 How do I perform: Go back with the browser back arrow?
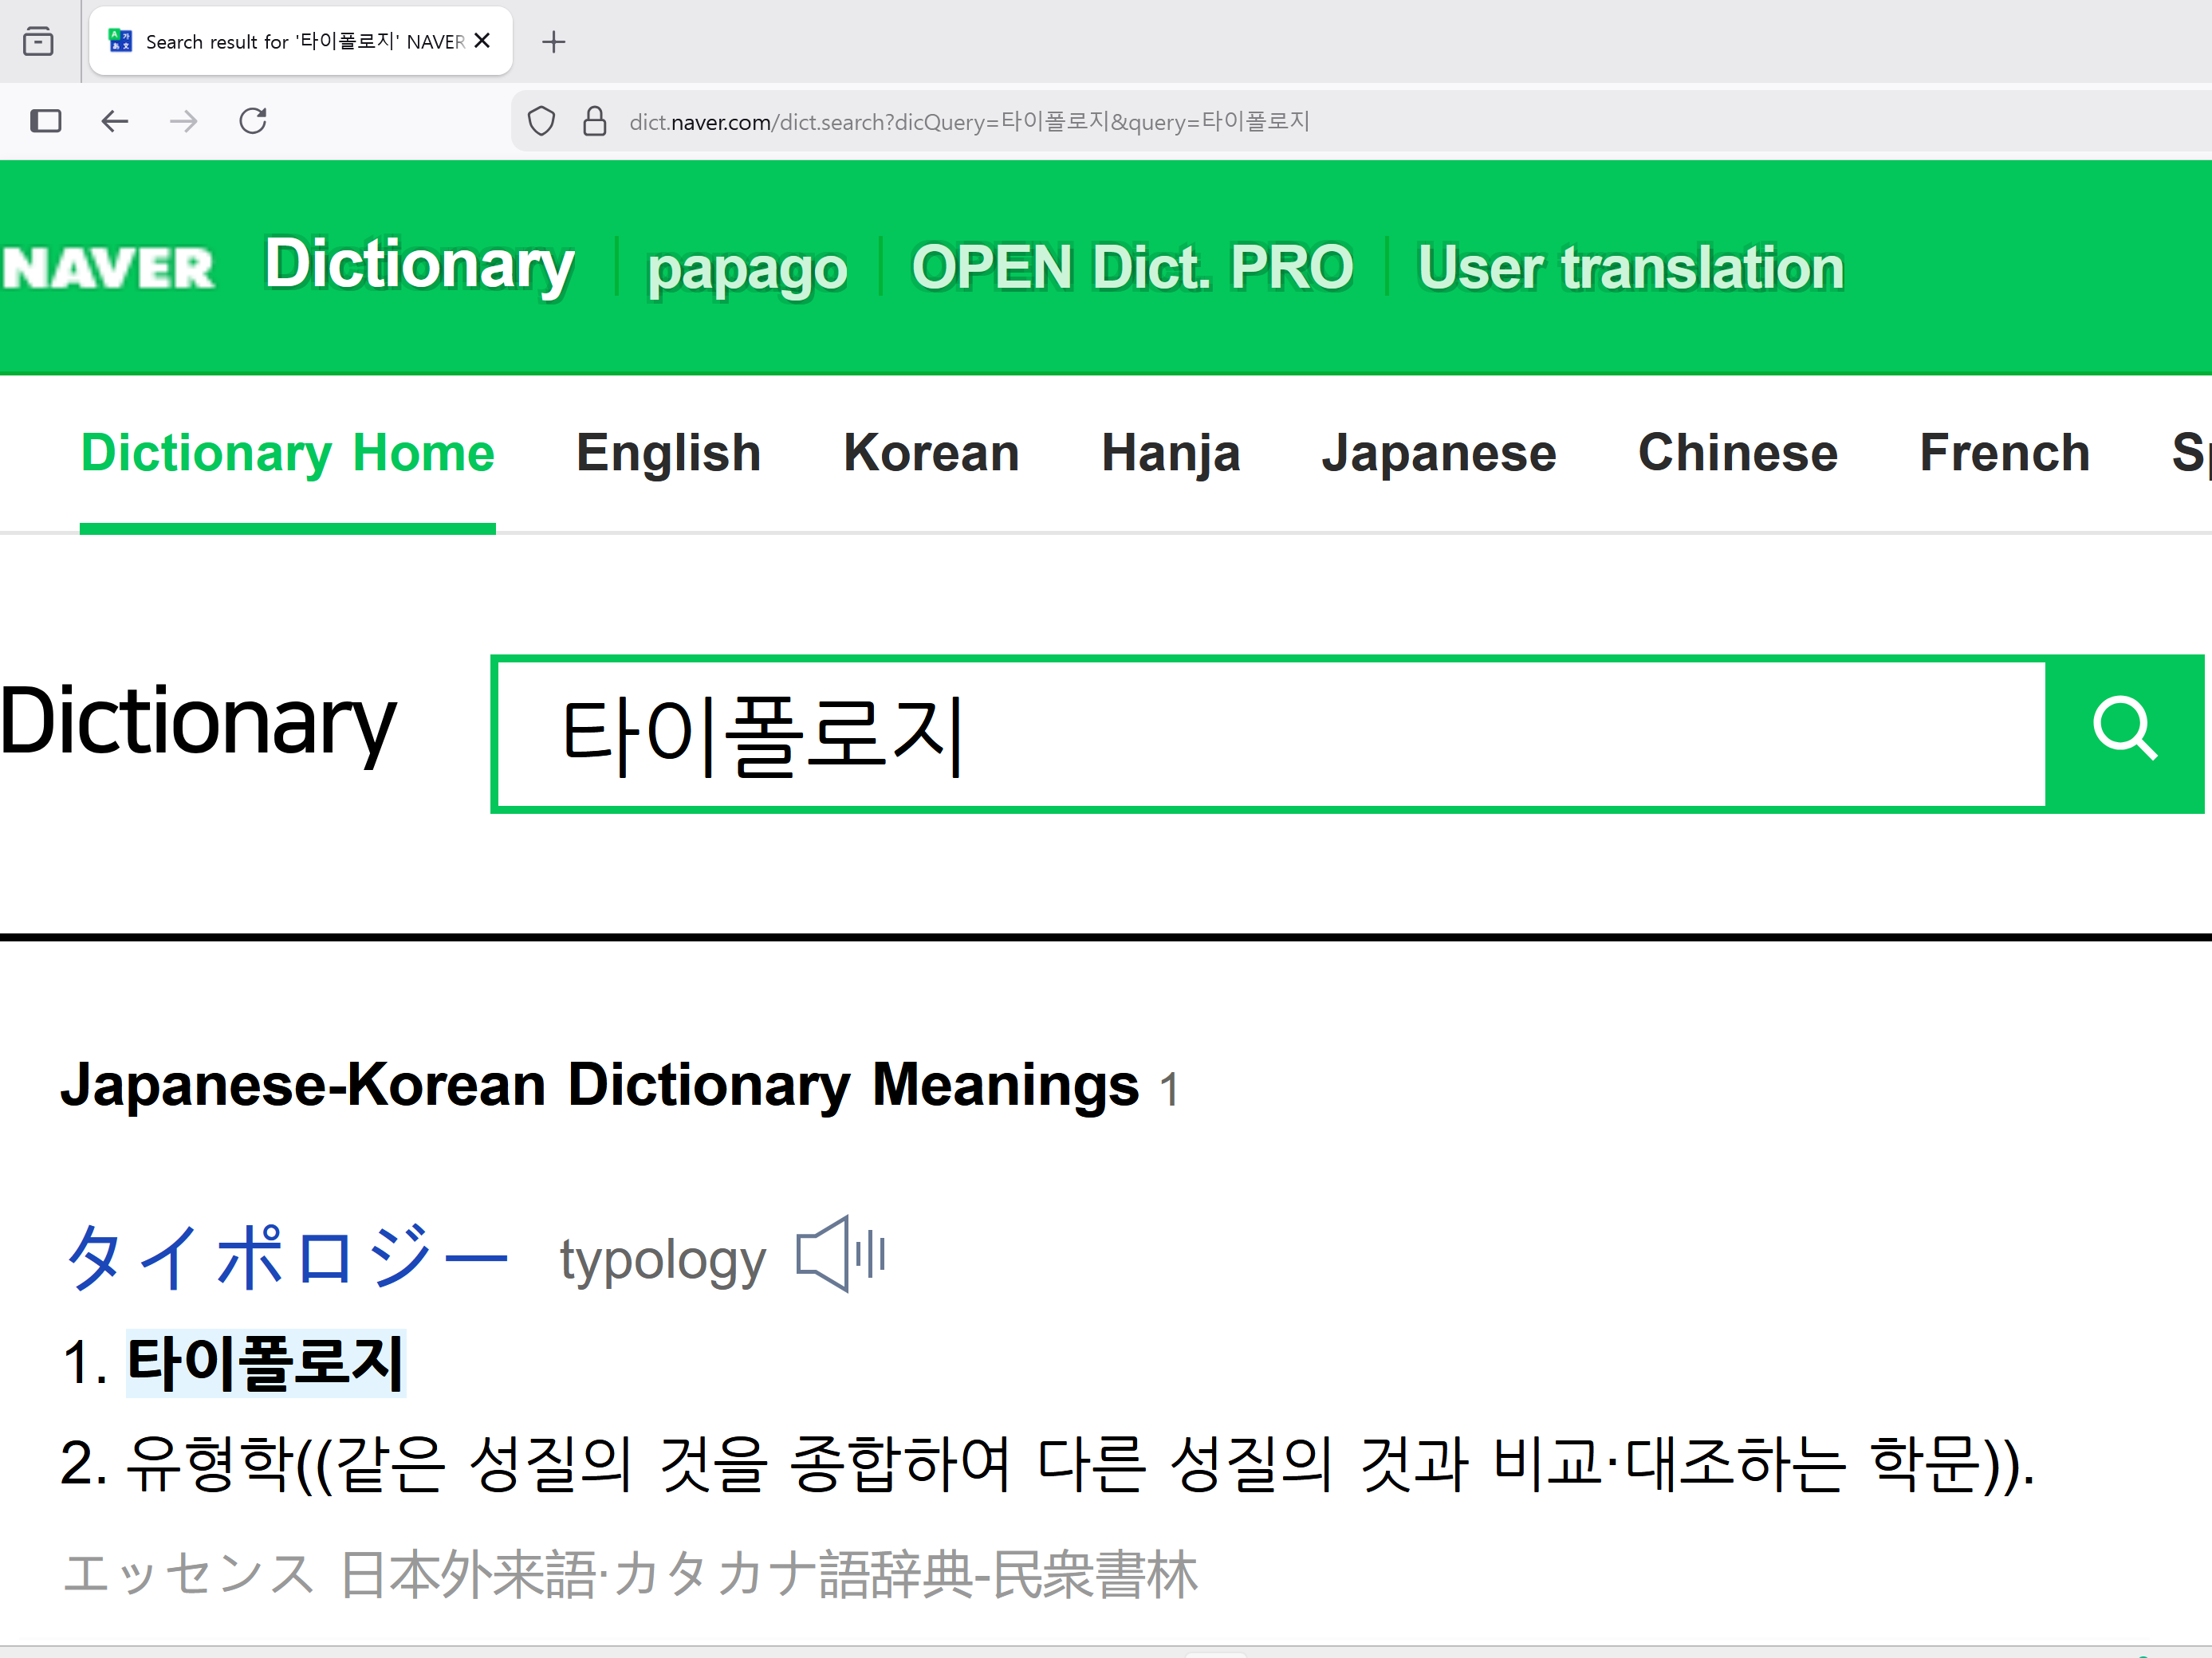115,121
